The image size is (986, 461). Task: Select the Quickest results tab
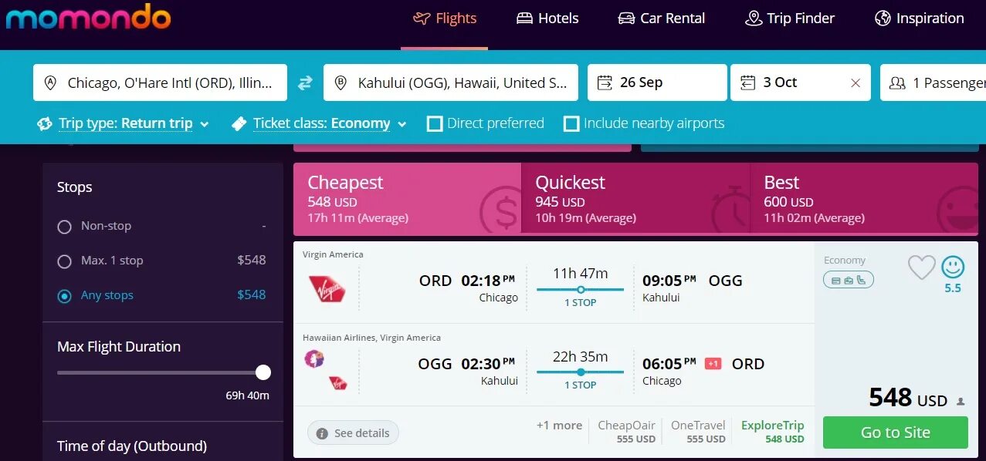(x=635, y=199)
